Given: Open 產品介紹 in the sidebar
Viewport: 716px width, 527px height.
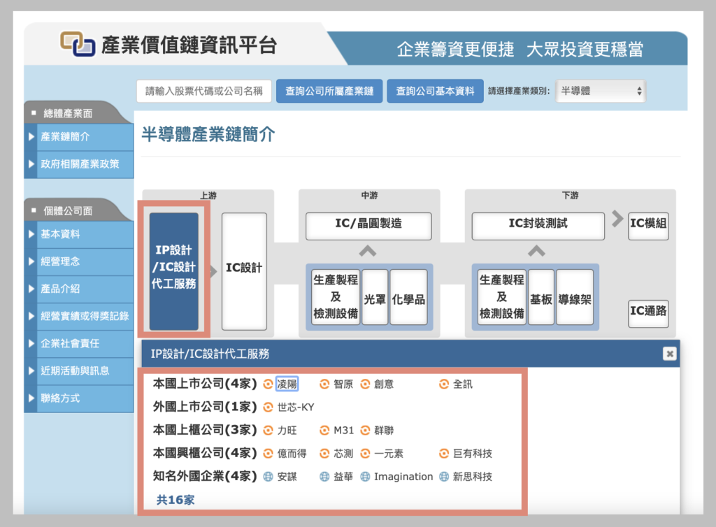Looking at the screenshot, I should coord(79,289).
